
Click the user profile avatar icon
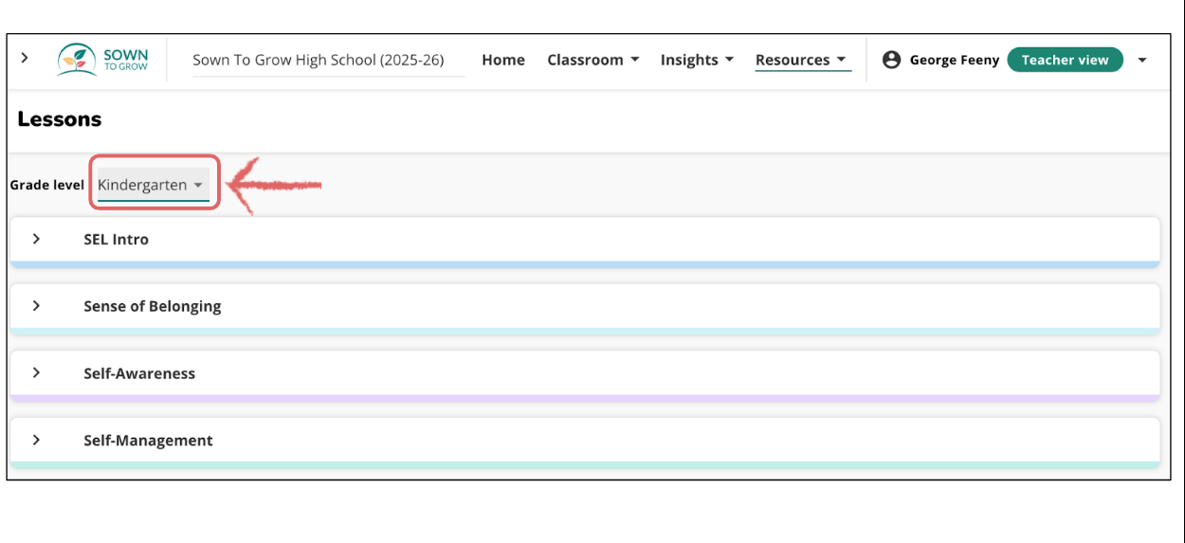[x=891, y=60]
